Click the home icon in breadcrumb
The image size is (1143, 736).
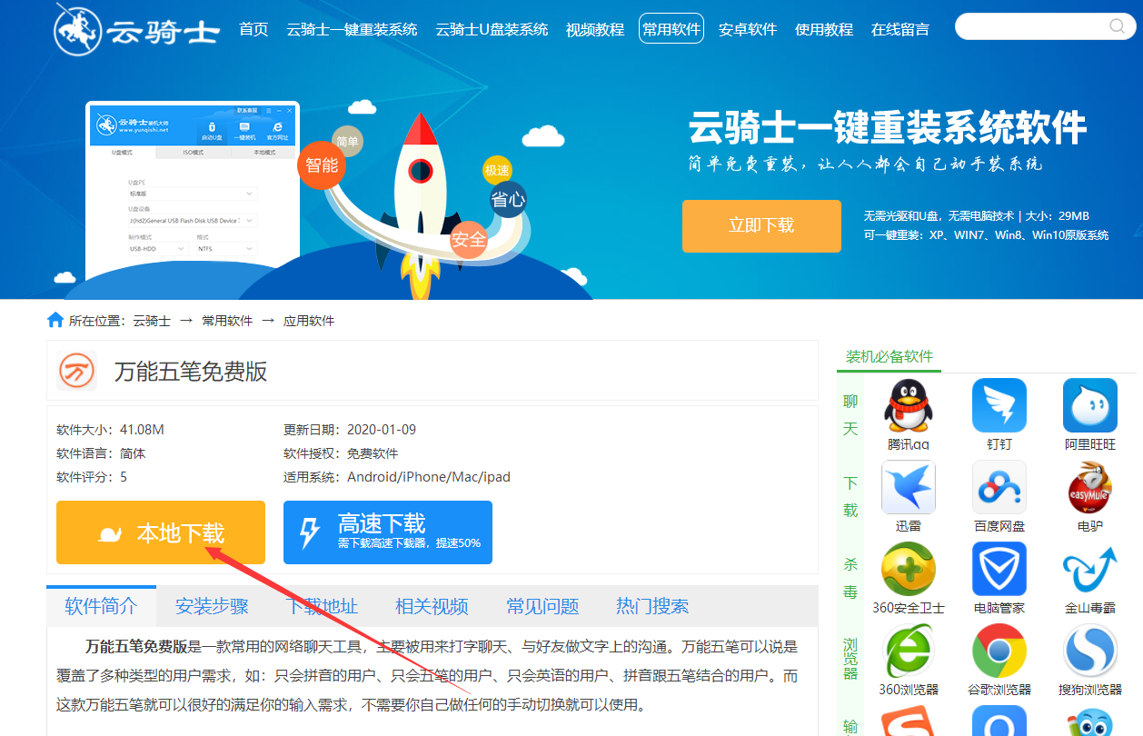[55, 320]
